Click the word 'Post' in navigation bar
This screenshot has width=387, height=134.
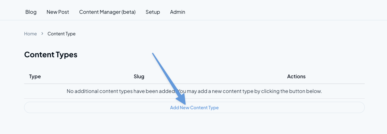[64, 12]
